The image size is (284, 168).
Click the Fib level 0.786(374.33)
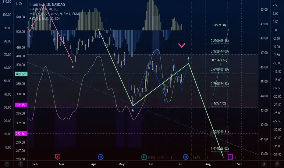tap(219, 84)
